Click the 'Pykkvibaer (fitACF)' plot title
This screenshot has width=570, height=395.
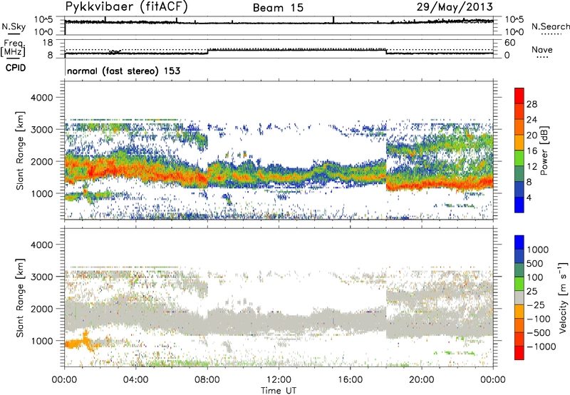126,7
